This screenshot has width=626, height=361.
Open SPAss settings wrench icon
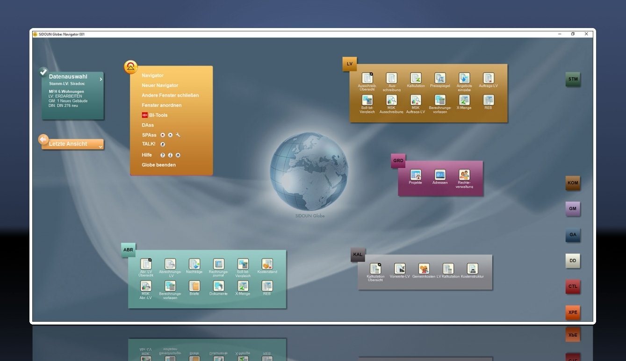coord(178,135)
